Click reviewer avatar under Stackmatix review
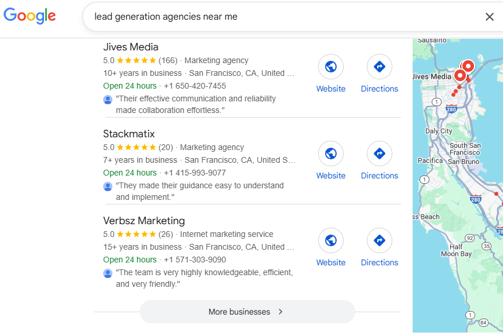This screenshot has height=336, width=503. pyautogui.click(x=108, y=186)
